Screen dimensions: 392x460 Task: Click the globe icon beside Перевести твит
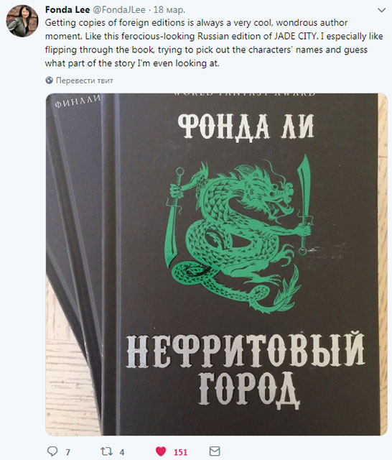(50, 80)
